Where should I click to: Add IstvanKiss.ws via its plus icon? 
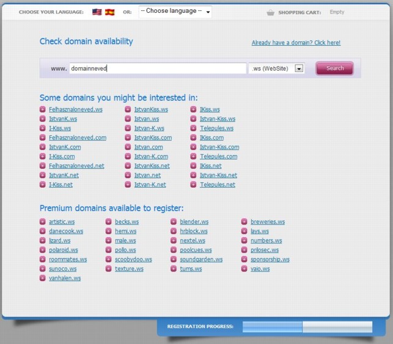point(128,109)
